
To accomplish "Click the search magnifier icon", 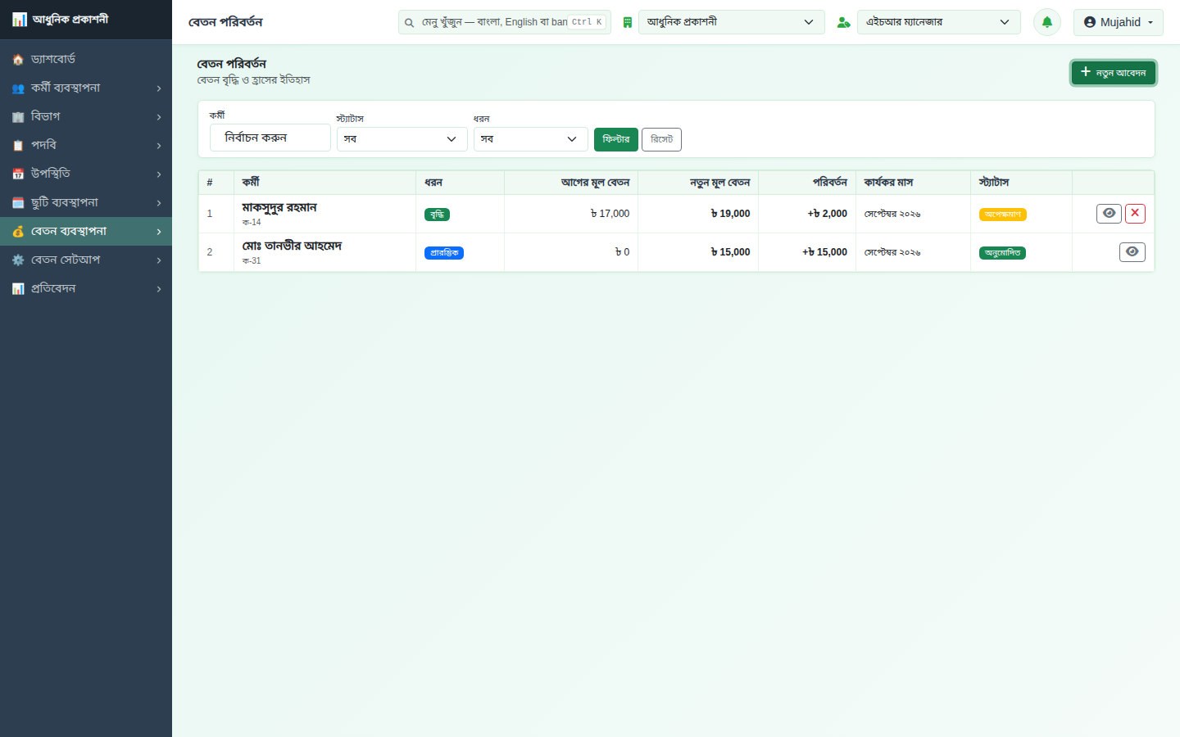I will coord(409,23).
